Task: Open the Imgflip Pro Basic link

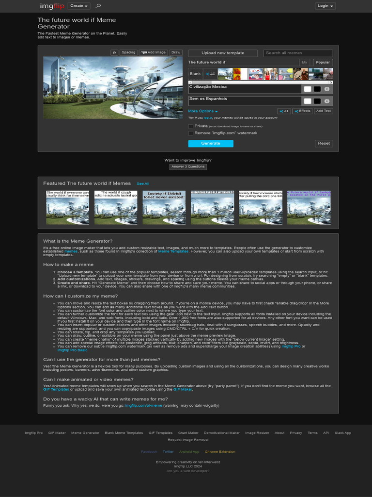Action: coord(72,350)
